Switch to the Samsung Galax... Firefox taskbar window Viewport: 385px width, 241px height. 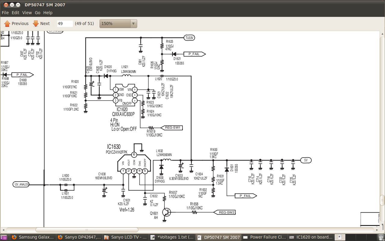(33, 237)
